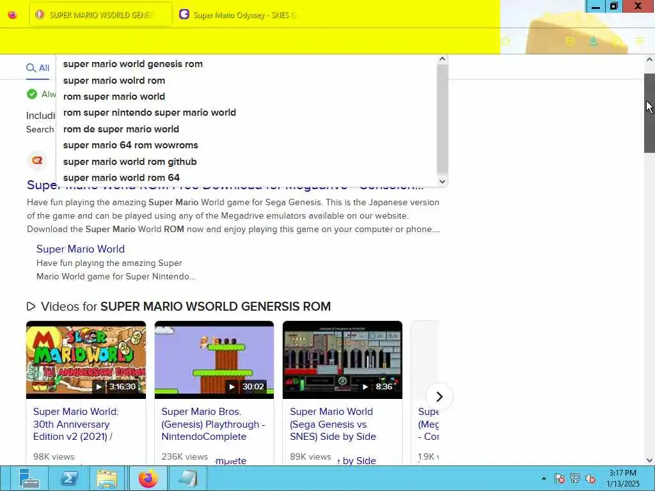655x491 pixels.
Task: Click the page scrollbar down arrow
Action: [649, 460]
